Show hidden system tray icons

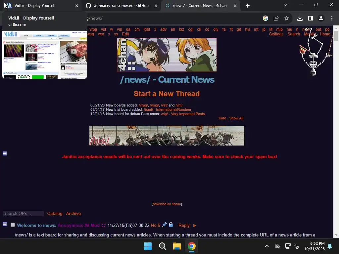click(x=267, y=246)
